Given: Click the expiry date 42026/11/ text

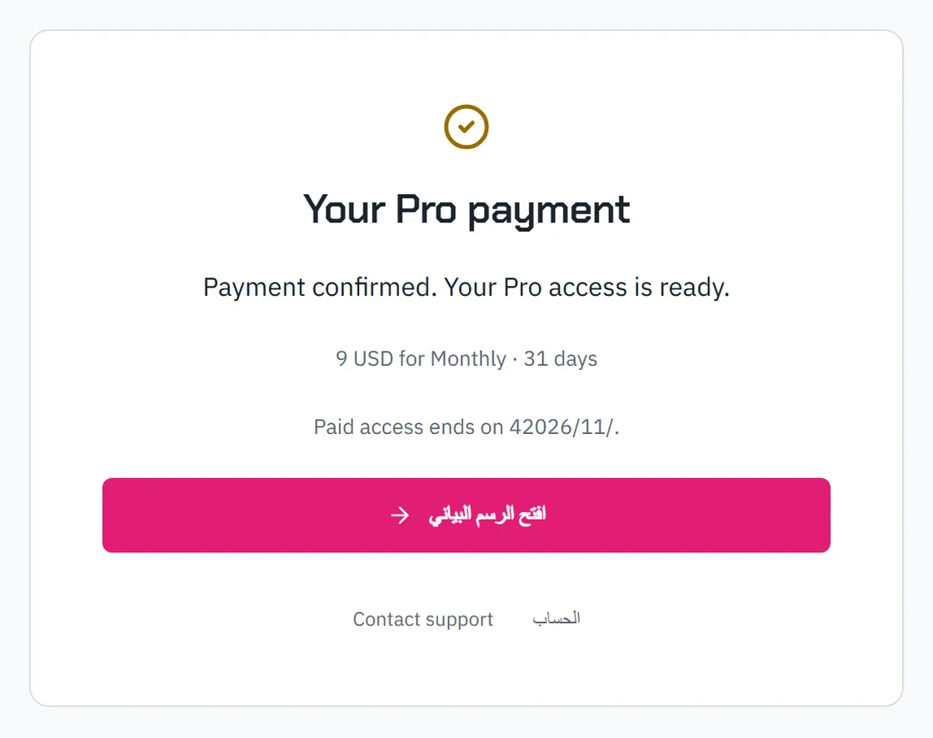Looking at the screenshot, I should click(561, 426).
